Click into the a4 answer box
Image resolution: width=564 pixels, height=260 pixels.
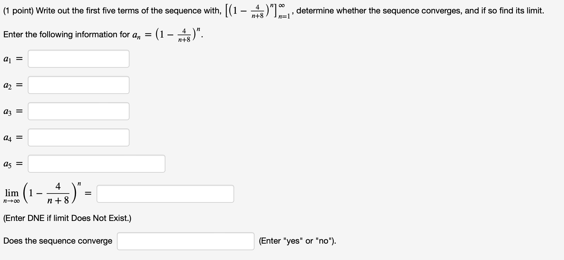pos(79,137)
